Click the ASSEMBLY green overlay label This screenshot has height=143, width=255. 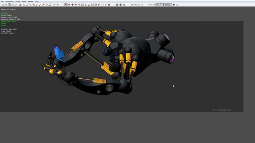pyautogui.click(x=4, y=13)
